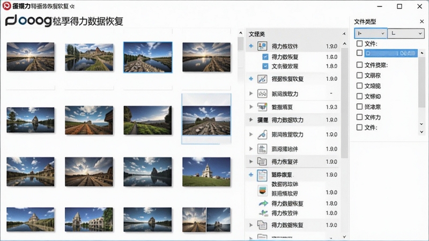Select the split two-image thumbnail

tap(206, 220)
